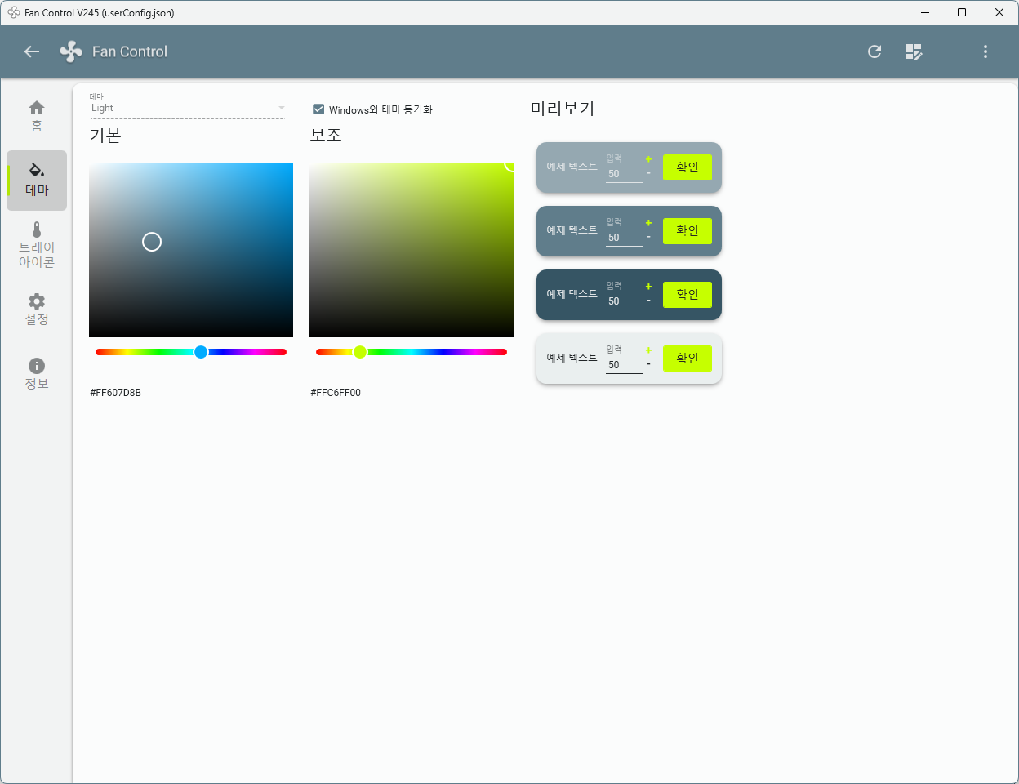Click 확인 in the darkest preview card
Image resolution: width=1019 pixels, height=784 pixels.
687,295
